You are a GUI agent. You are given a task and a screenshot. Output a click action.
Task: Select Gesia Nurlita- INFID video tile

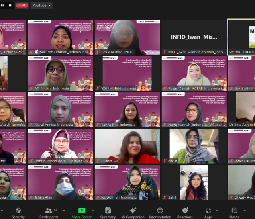coord(127,37)
